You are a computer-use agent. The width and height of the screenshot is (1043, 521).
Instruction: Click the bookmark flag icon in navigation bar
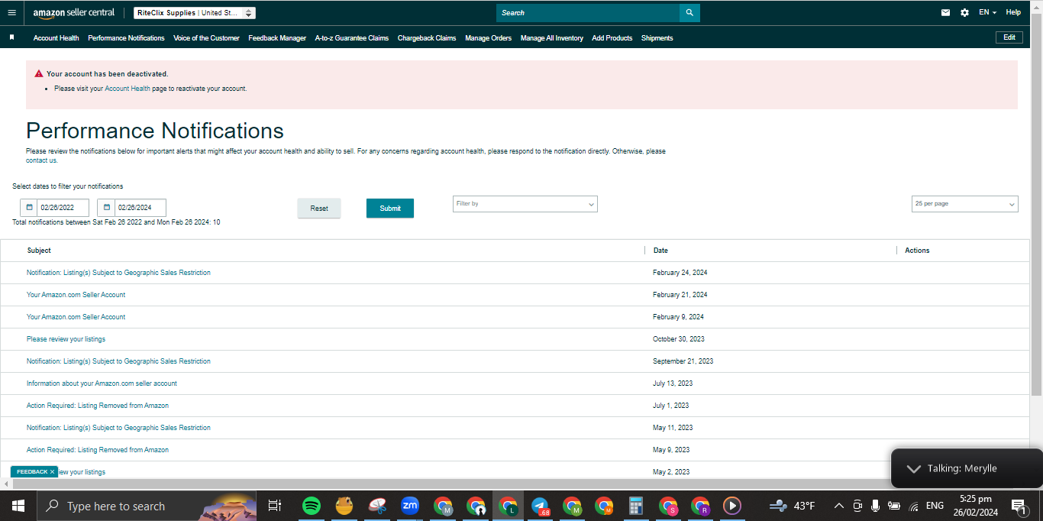pyautogui.click(x=11, y=37)
